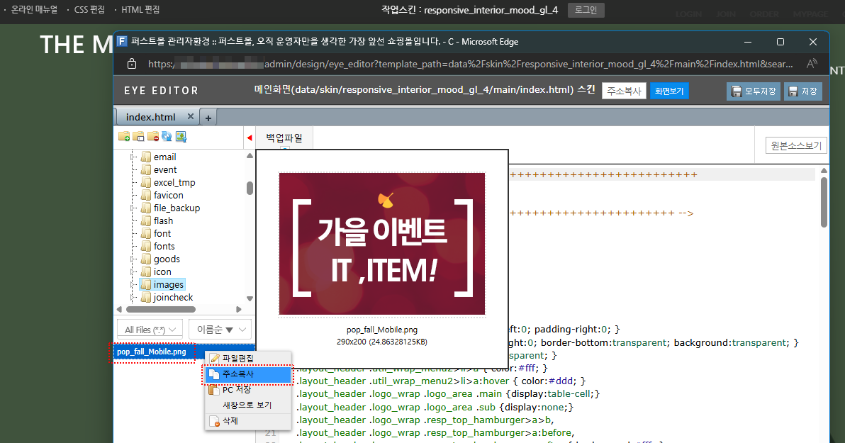
Task: Select the pop_fall_Mobile.png file row
Action: point(183,352)
